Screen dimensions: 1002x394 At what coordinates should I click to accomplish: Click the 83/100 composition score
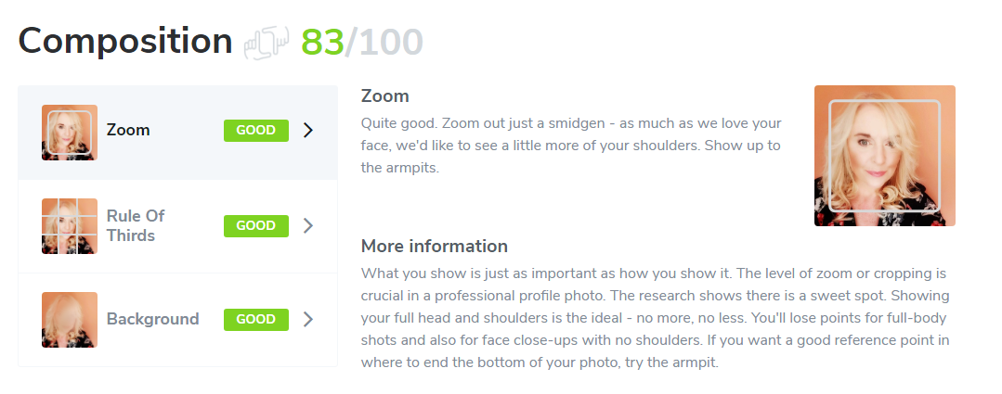tap(361, 42)
